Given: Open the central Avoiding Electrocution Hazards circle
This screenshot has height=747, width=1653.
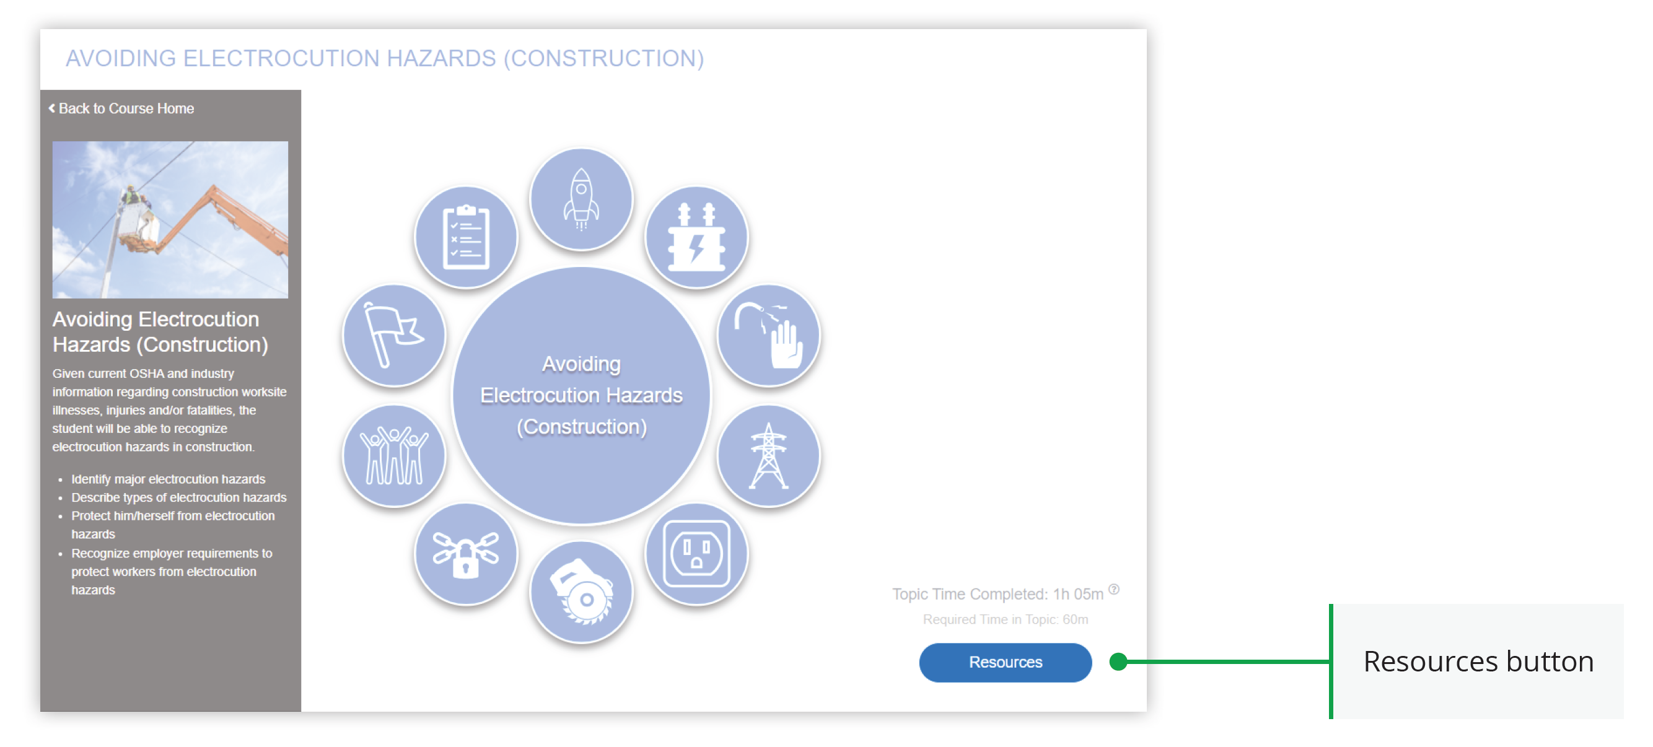Looking at the screenshot, I should [x=581, y=395].
